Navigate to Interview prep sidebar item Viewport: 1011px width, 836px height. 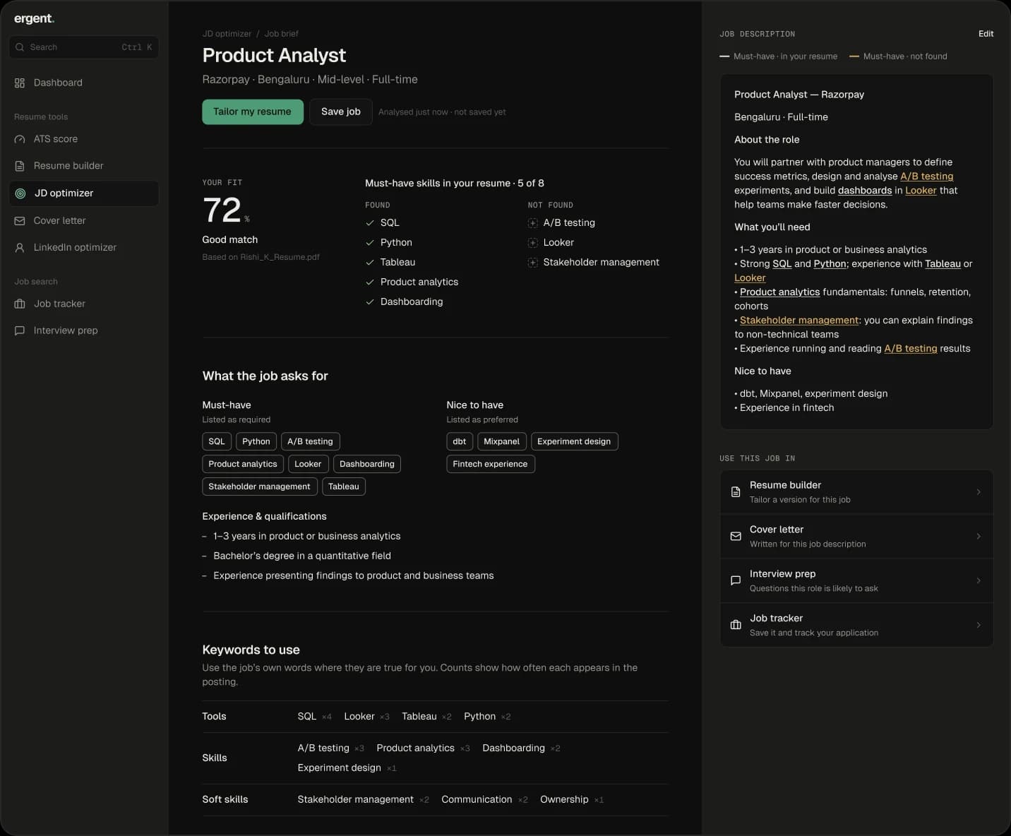[84, 330]
